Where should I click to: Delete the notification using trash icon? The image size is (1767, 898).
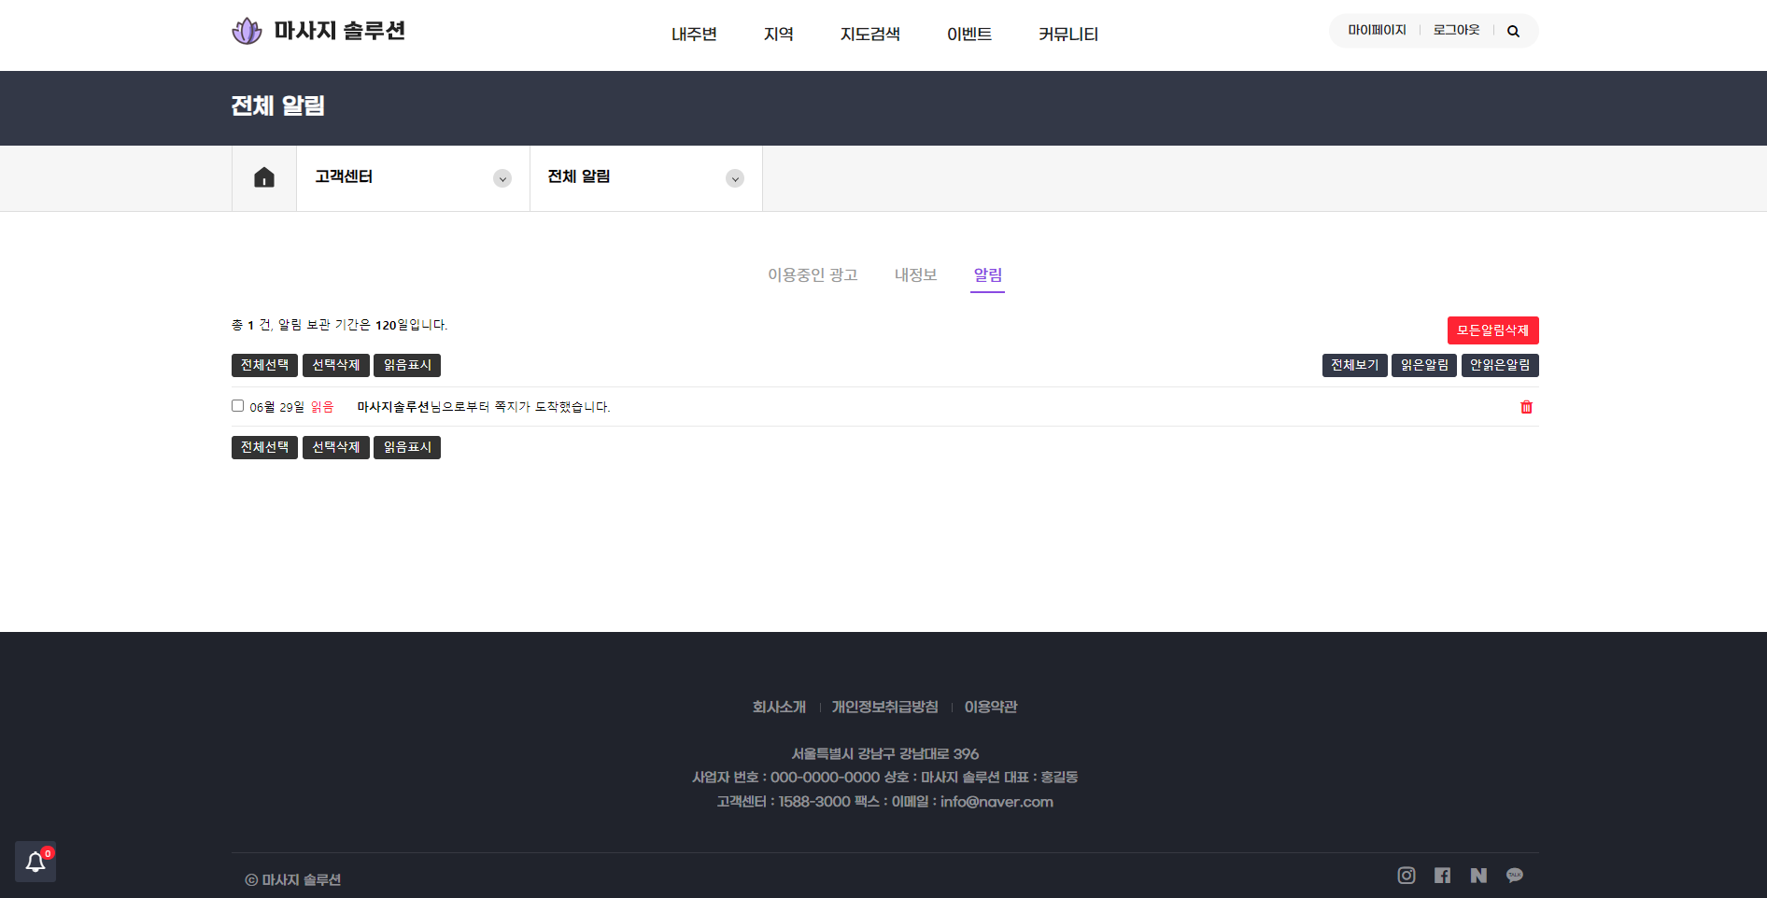point(1526,407)
